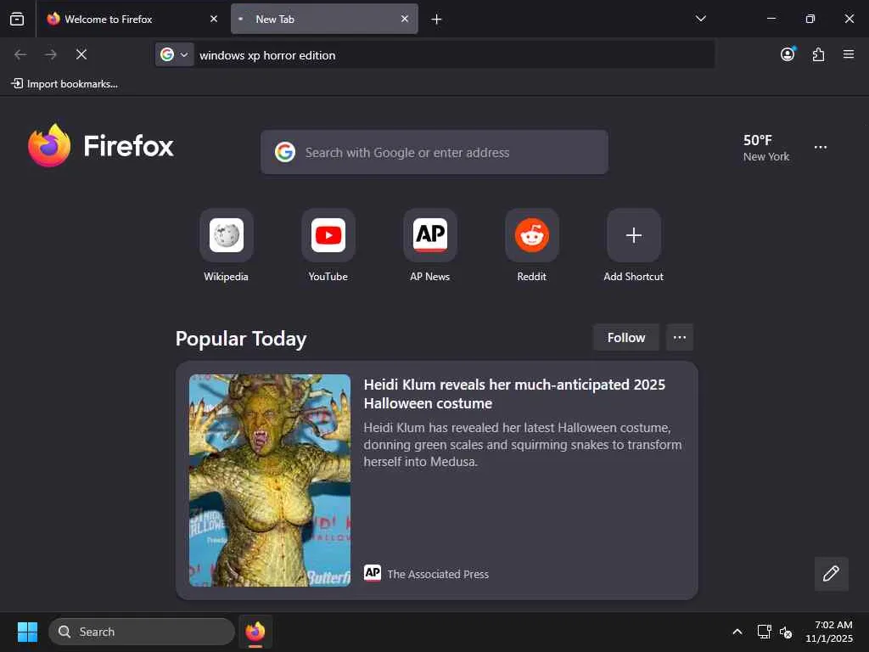Open a new tab with plus button
869x652 pixels.
[436, 20]
